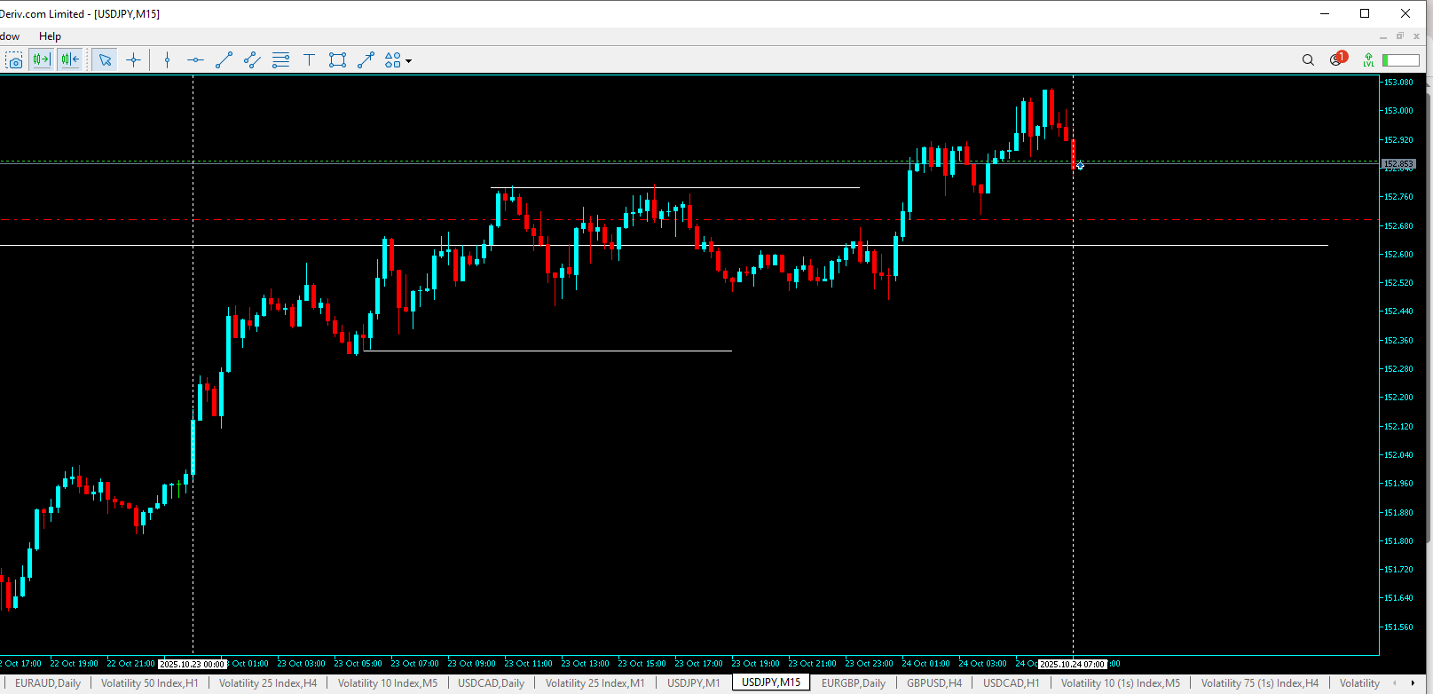Screen dimensions: 1433x694
Task: Switch to the EURGBP,Daily chart tab
Action: pyautogui.click(x=853, y=683)
